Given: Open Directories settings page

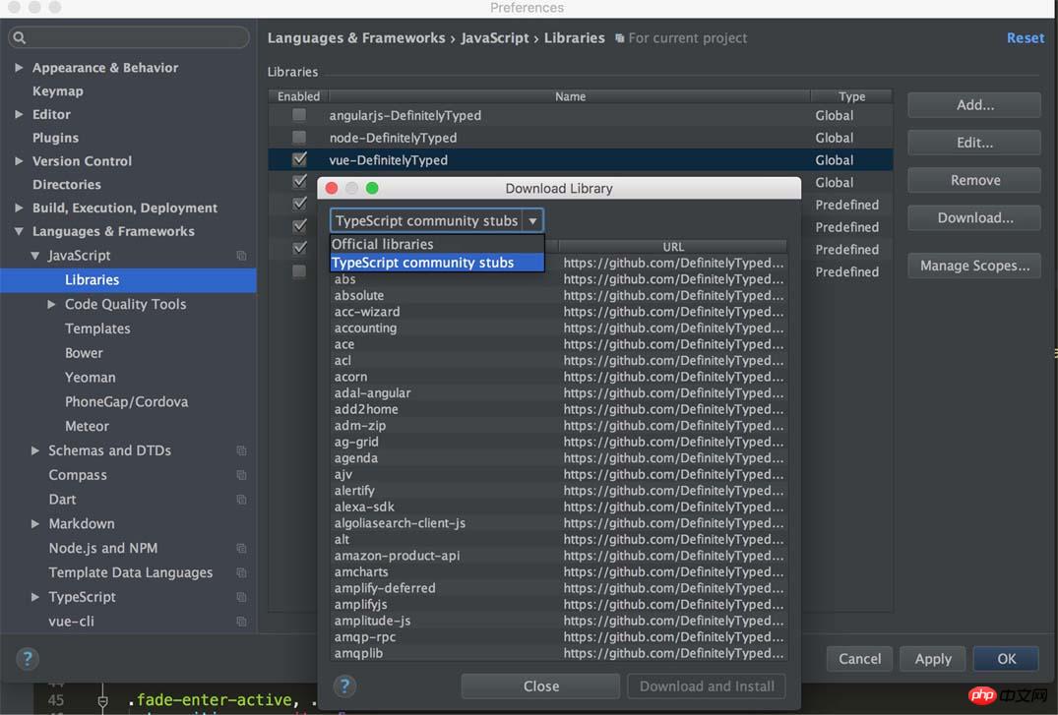Looking at the screenshot, I should (66, 185).
